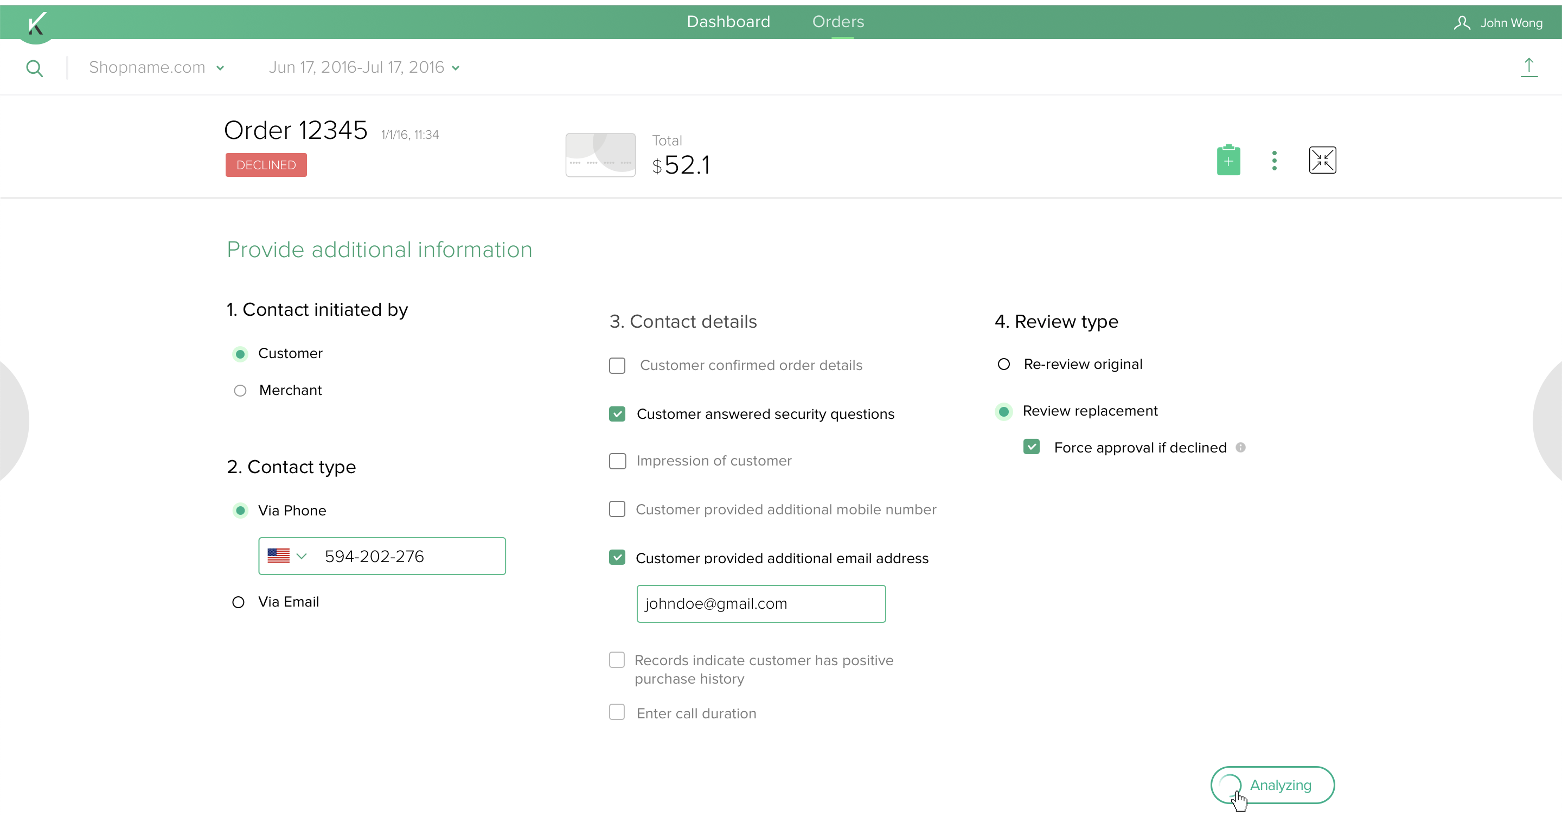Image resolution: width=1562 pixels, height=816 pixels.
Task: Click the Analyzing button
Action: (1272, 785)
